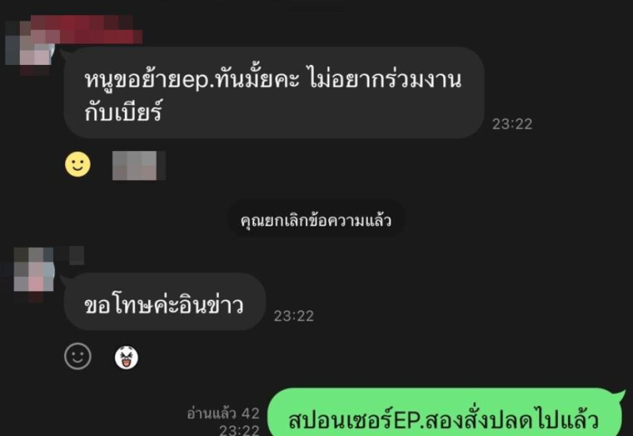Viewport: 633px width, 436px height.
Task: Click the ไม่อยากร่วมงาน text in first bubble
Action: [385, 79]
